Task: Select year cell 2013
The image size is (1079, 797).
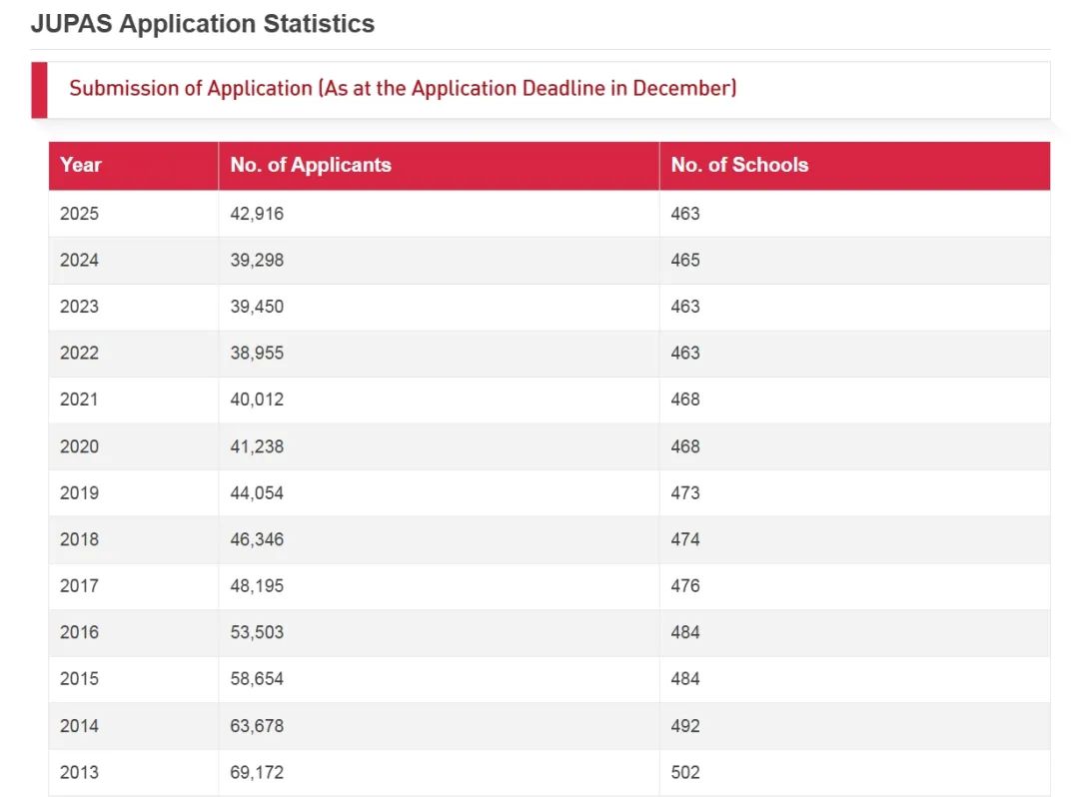Action: [x=79, y=773]
